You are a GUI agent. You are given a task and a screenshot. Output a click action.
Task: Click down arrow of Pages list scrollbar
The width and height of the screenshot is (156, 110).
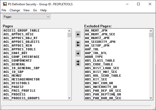coord(69,98)
